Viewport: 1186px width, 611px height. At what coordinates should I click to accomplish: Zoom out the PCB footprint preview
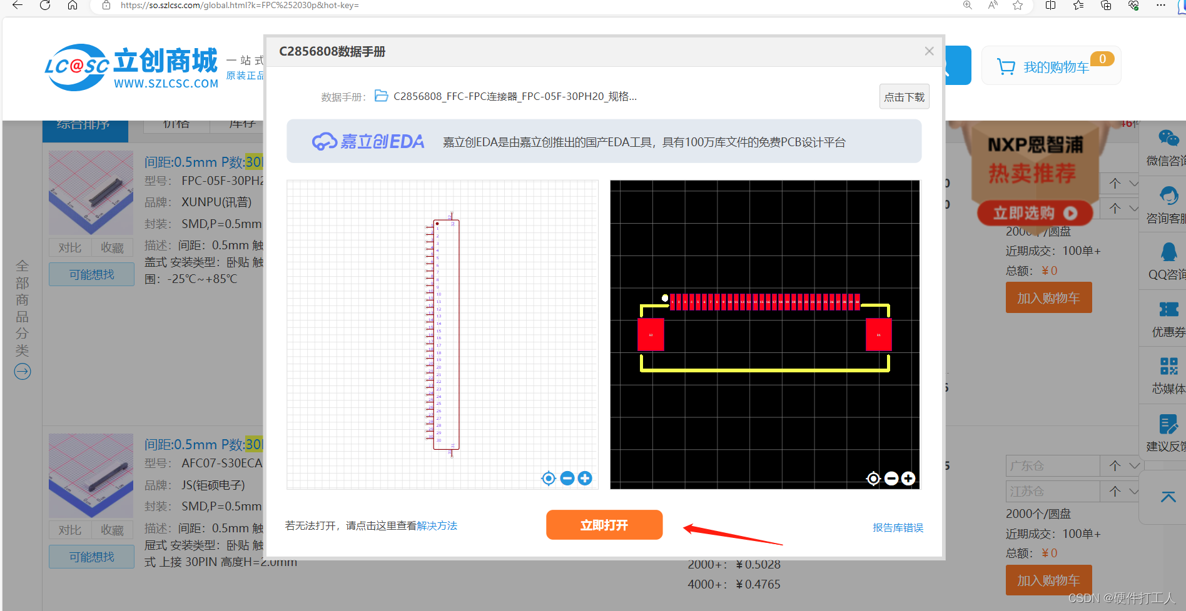click(x=891, y=479)
